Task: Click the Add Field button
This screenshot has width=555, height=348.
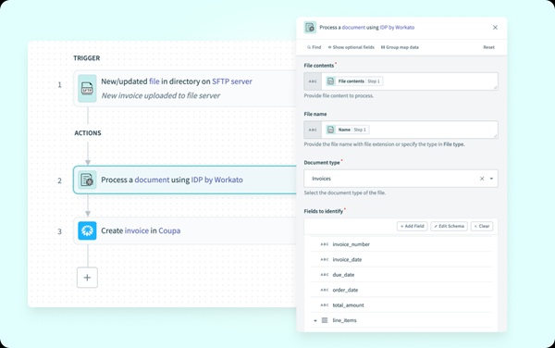Action: (412, 226)
